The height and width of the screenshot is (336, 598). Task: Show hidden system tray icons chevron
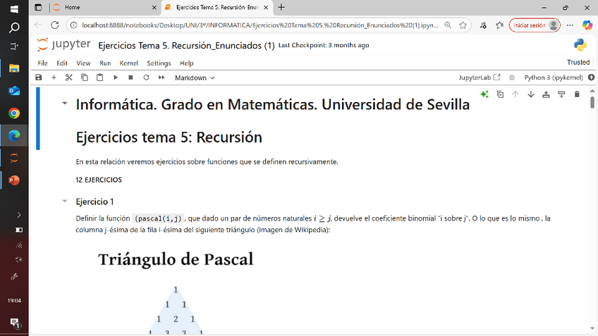click(18, 215)
